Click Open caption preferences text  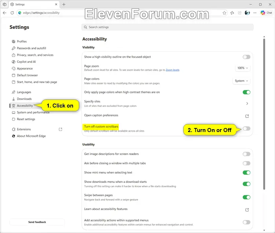[101, 115]
